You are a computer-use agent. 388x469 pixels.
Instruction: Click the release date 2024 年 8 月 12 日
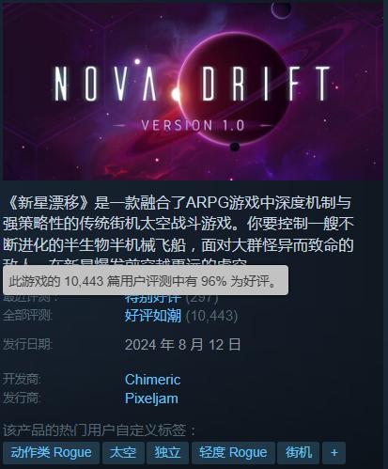click(x=182, y=345)
